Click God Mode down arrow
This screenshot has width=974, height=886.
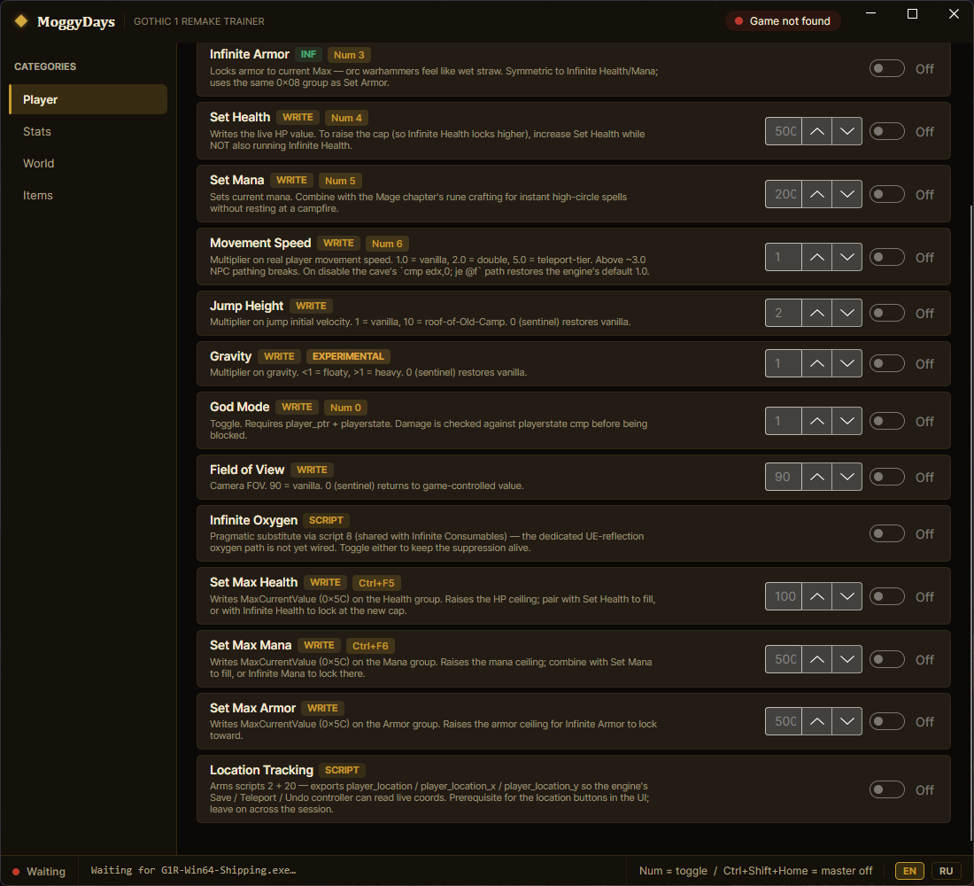846,421
